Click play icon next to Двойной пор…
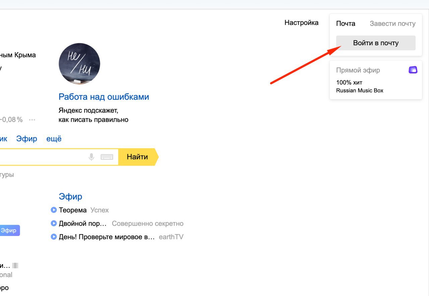Screen dimensions: 429x296 pyautogui.click(x=54, y=223)
